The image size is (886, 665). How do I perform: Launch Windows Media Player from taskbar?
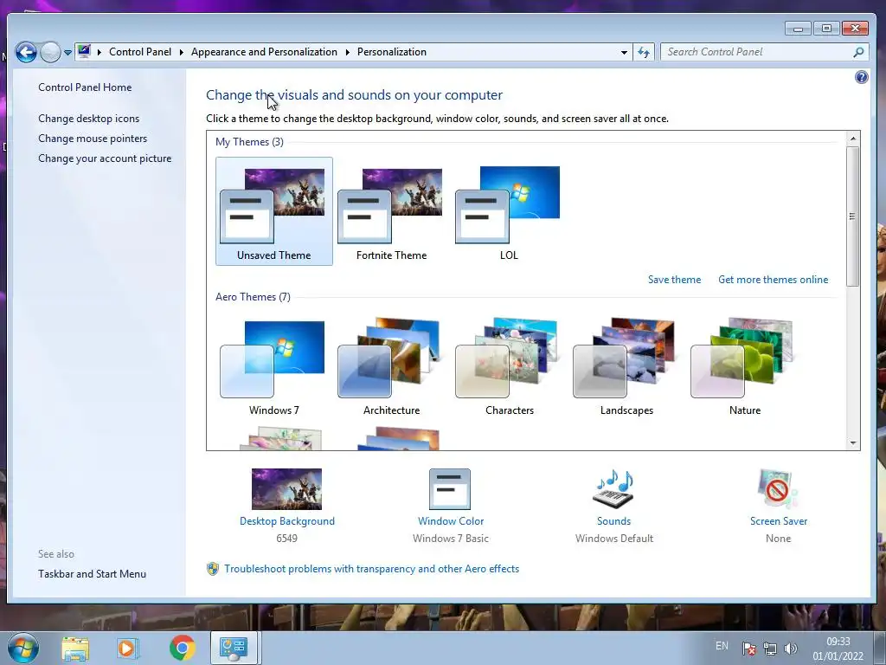(x=128, y=648)
